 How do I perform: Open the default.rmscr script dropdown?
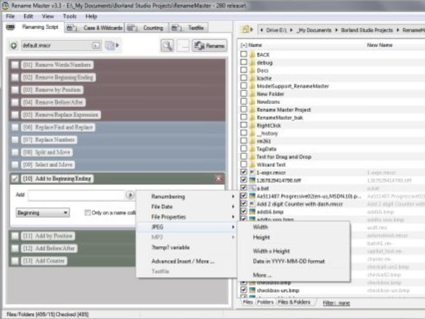(96, 45)
